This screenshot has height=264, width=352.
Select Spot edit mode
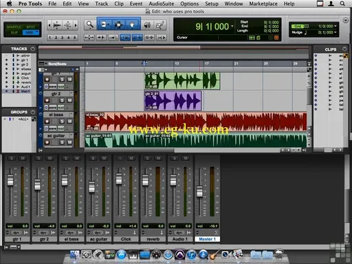[31, 27]
